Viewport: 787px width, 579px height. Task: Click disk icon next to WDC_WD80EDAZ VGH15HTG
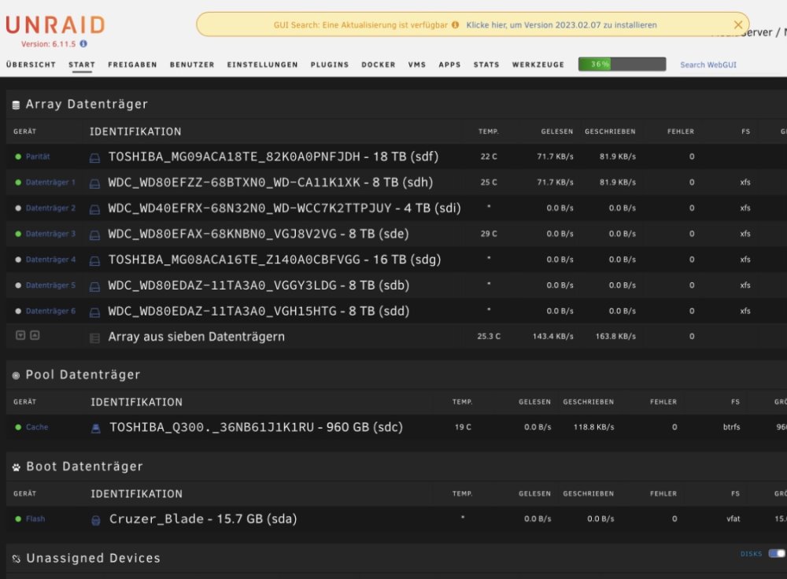(94, 312)
